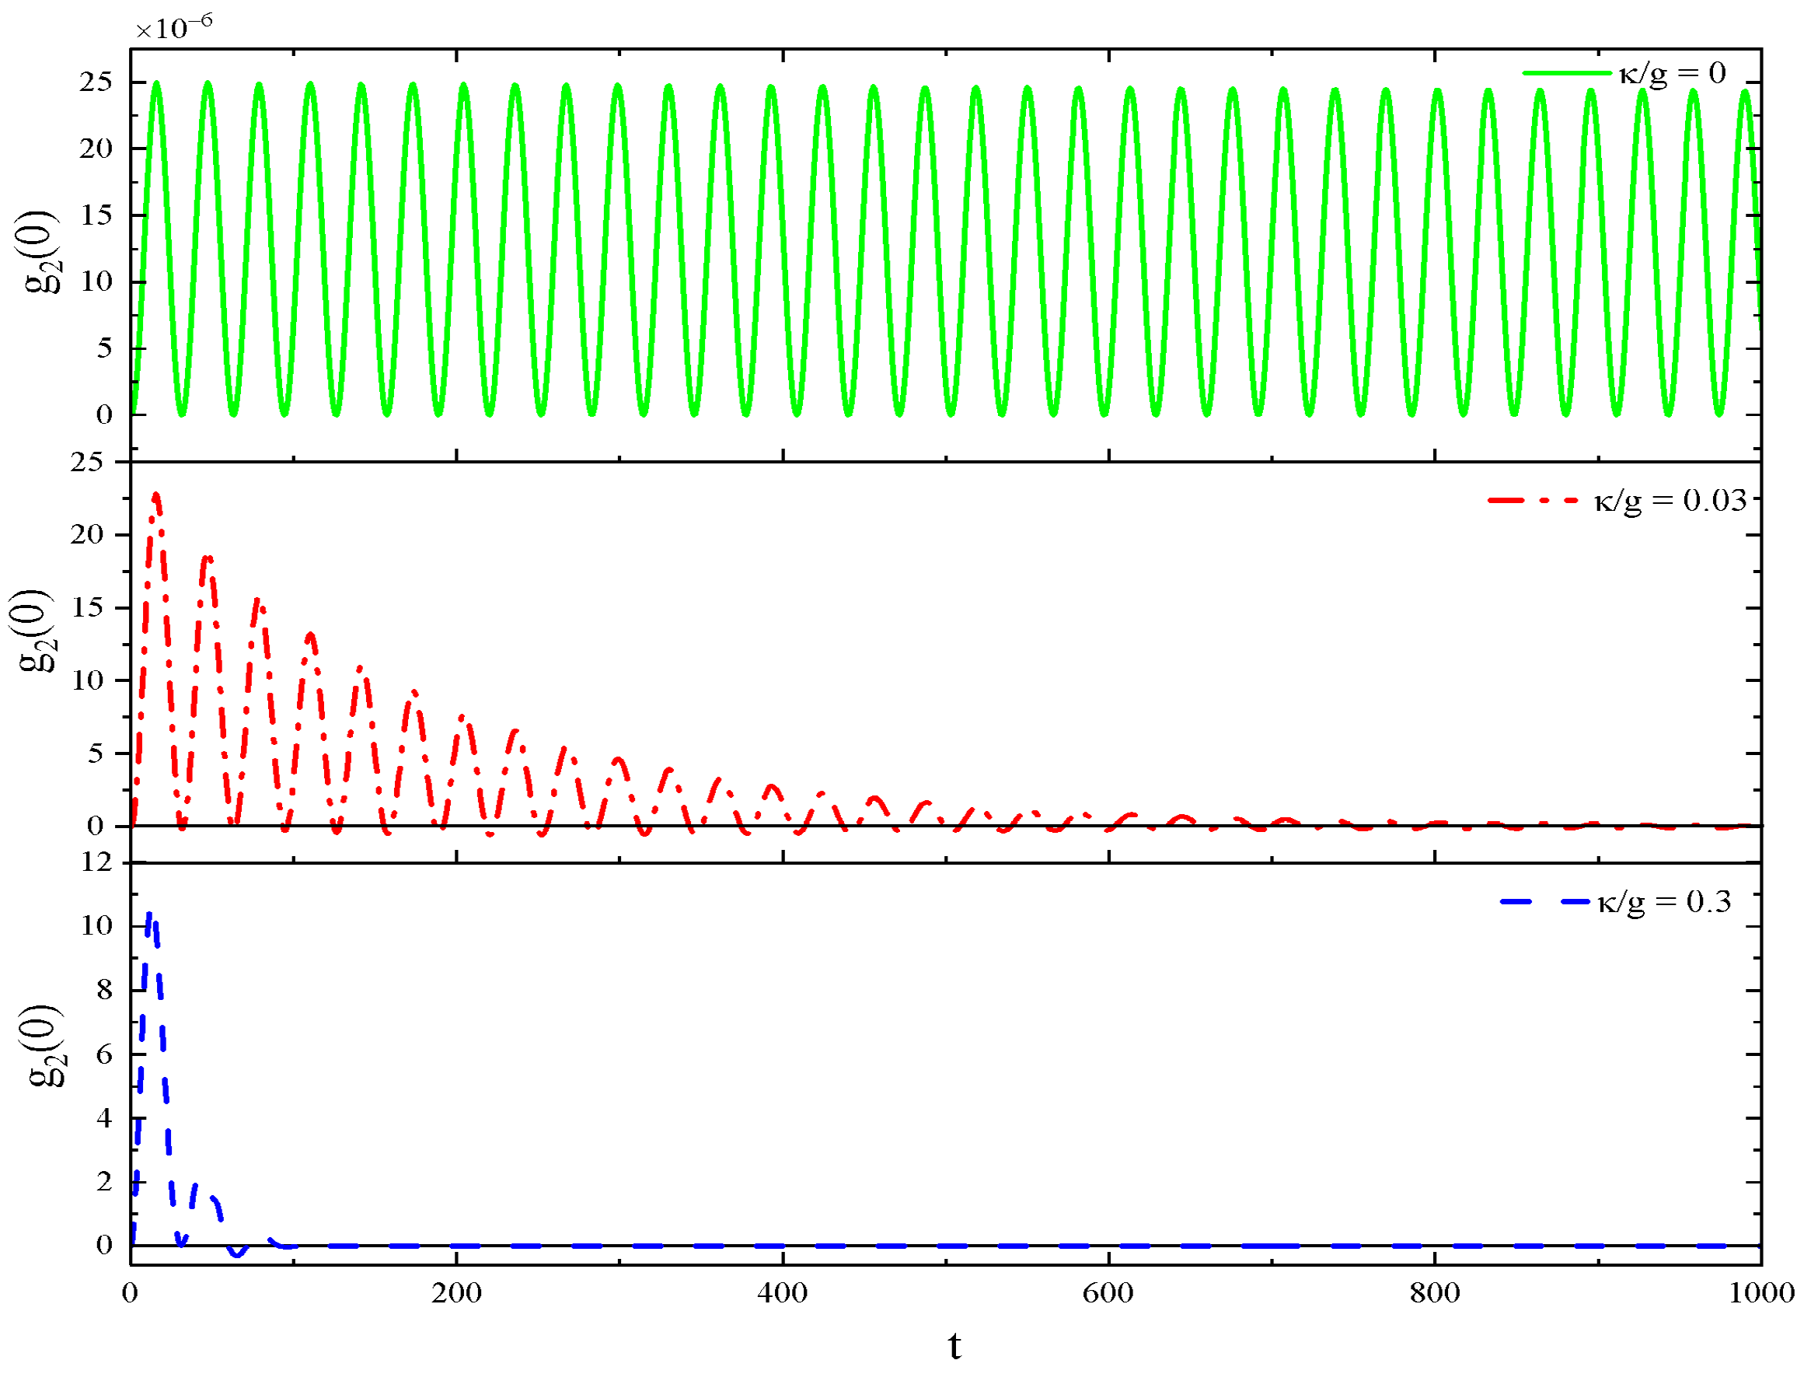Screen dimensions: 1811x1374
Task: Click the x-axis tick label 200
Action: (456, 1293)
